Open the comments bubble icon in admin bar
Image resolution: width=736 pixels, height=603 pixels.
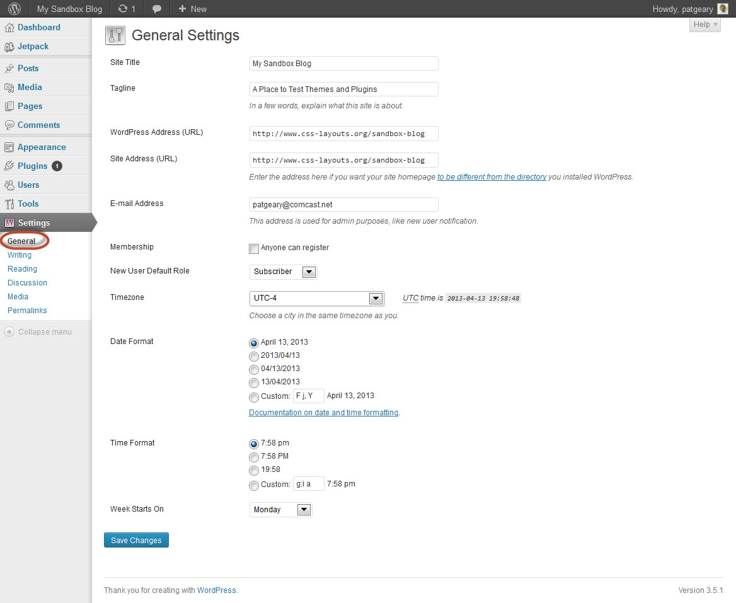coord(157,9)
